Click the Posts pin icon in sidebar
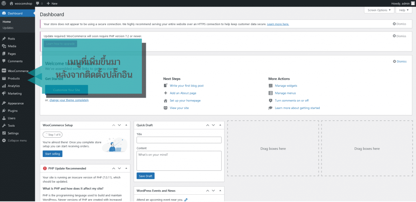The image size is (416, 202). [x=4, y=38]
